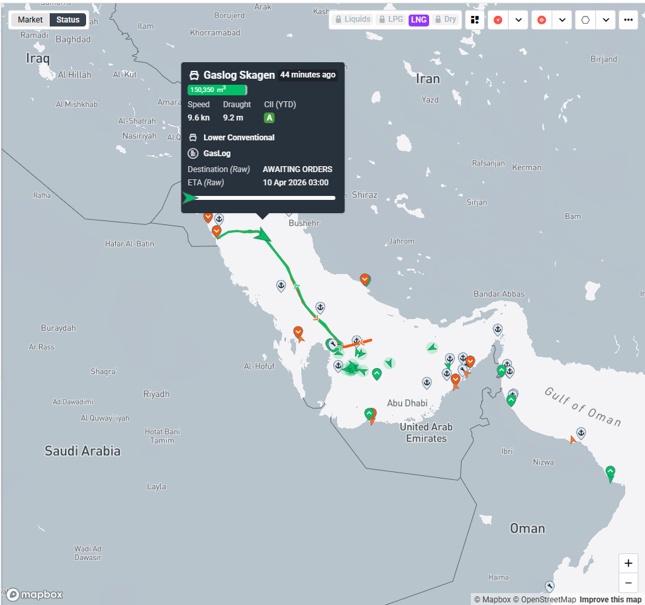The height and width of the screenshot is (605, 645).
Task: Click the anchor marker near Gulf of Oman label
Action: 581,433
